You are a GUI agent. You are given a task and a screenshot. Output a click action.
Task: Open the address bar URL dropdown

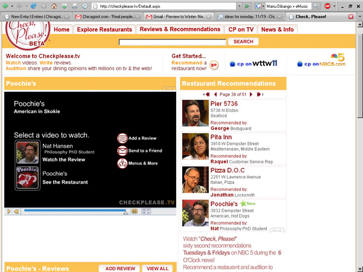pyautogui.click(x=240, y=6)
